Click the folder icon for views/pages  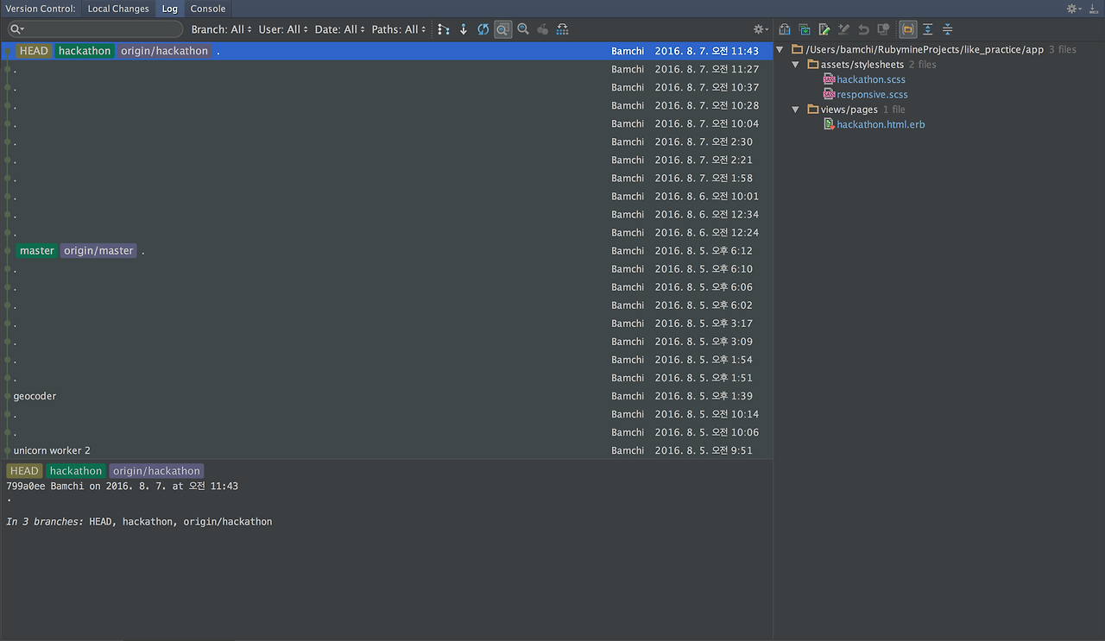pyautogui.click(x=813, y=110)
